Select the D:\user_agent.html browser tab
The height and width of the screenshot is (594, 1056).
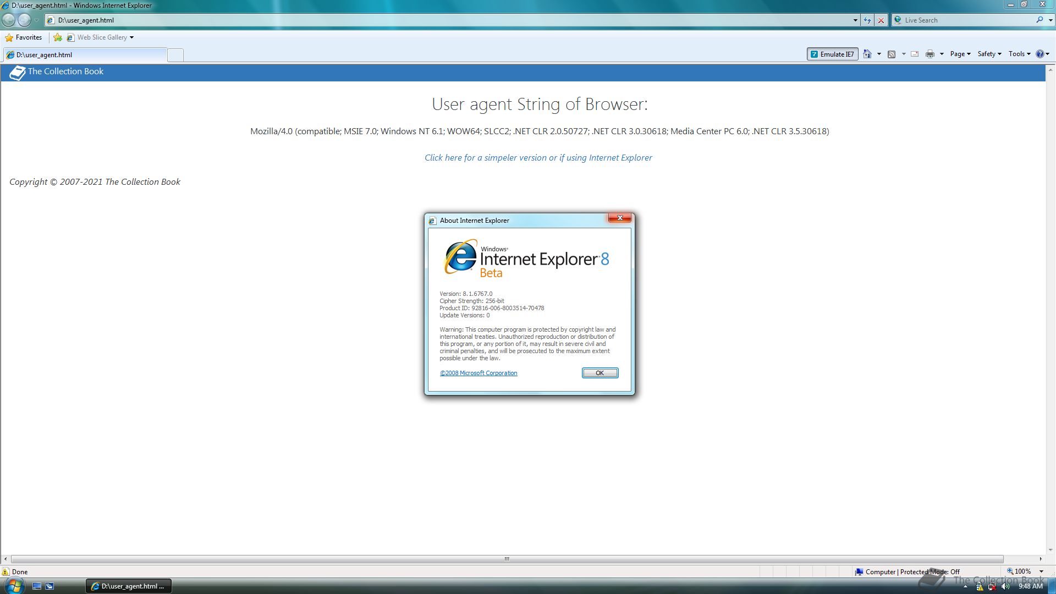pyautogui.click(x=85, y=55)
